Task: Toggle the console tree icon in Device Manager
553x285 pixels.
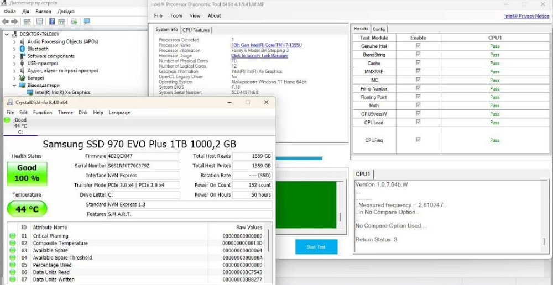Action: (x=27, y=22)
